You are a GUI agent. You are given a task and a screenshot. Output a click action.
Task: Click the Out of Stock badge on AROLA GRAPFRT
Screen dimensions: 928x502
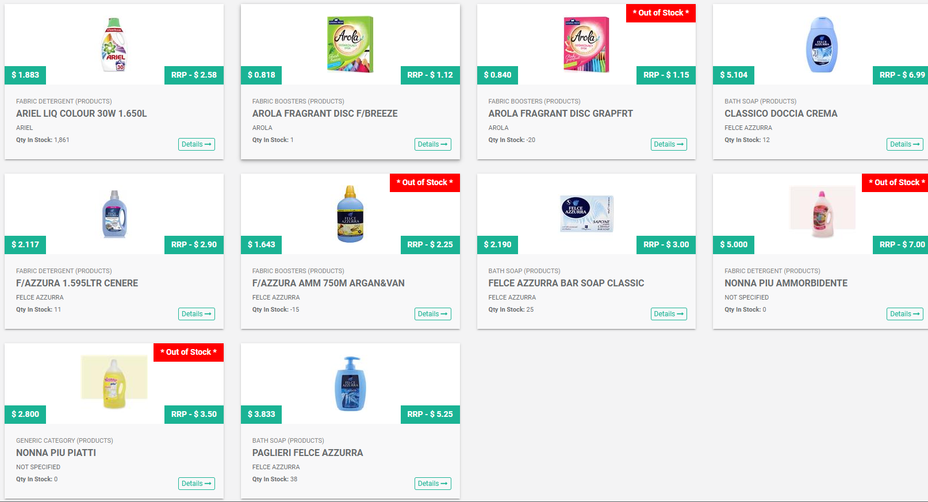[660, 13]
